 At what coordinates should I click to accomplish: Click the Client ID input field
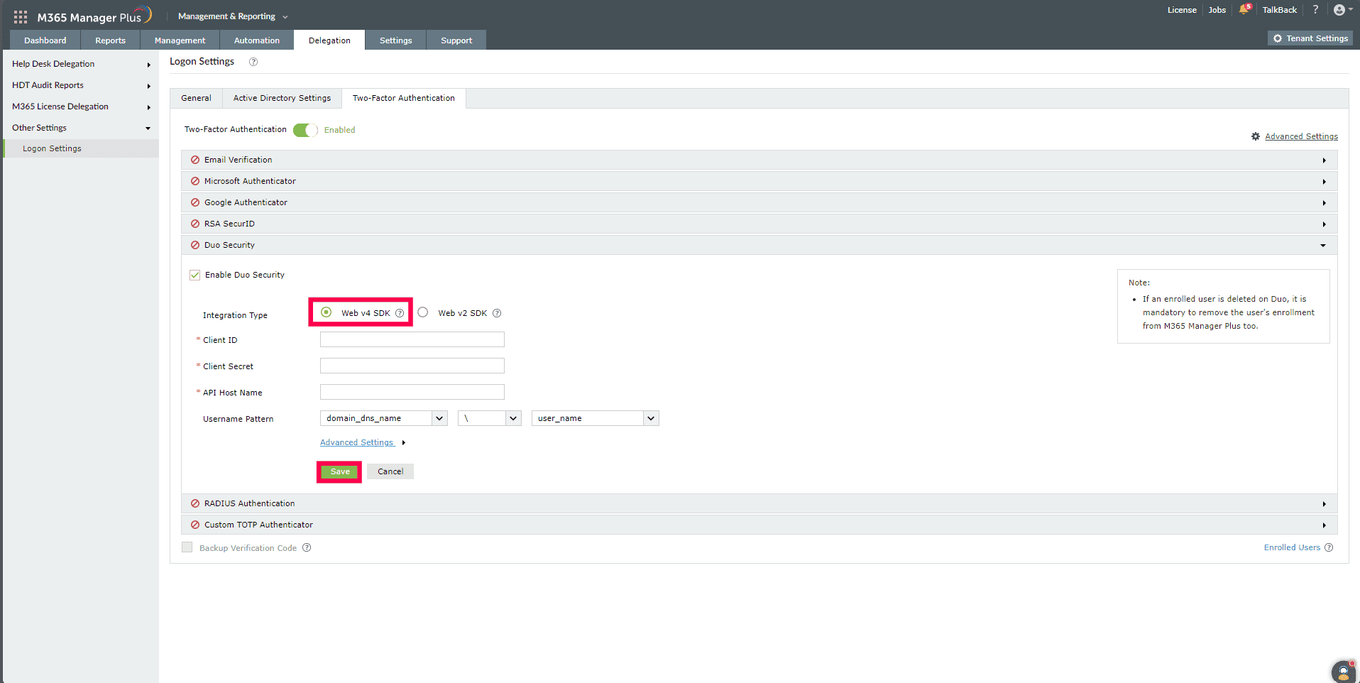[412, 339]
